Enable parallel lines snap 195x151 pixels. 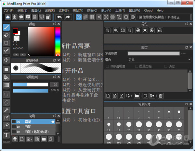[x=85, y=17]
